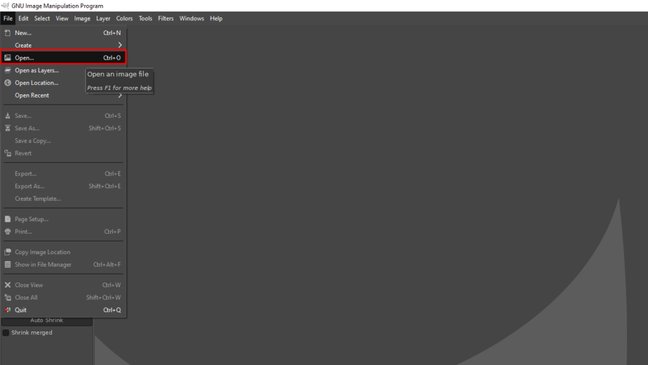The height and width of the screenshot is (365, 648).
Task: Click the Copy Image Location icon
Action: (x=8, y=252)
